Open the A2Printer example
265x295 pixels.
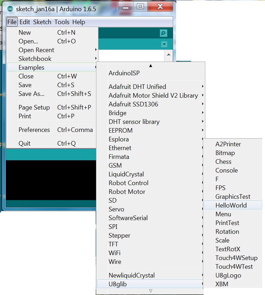[x=233, y=144]
